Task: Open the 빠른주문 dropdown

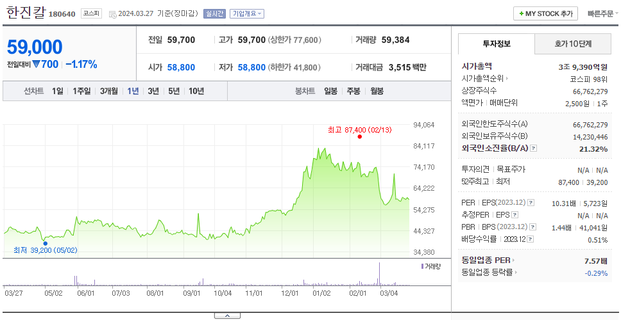Action: 603,14
